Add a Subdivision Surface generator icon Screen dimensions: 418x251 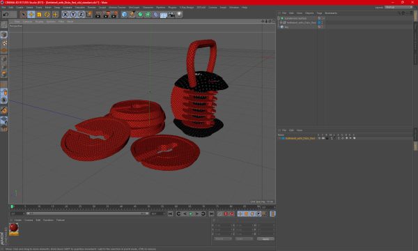click(x=140, y=15)
